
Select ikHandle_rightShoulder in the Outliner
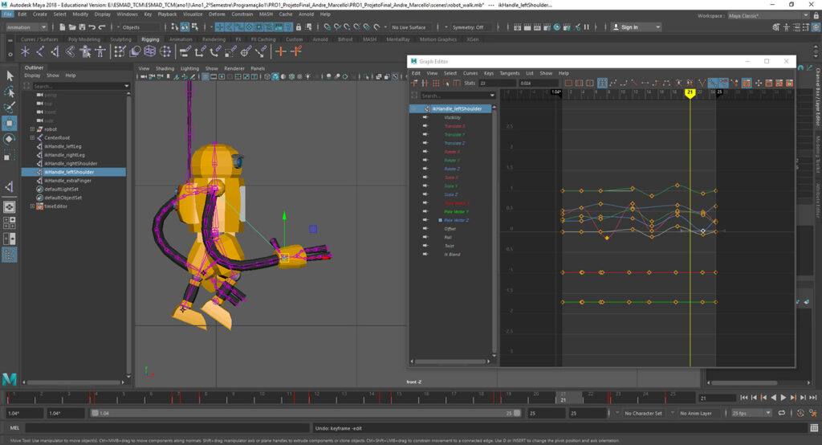70,163
